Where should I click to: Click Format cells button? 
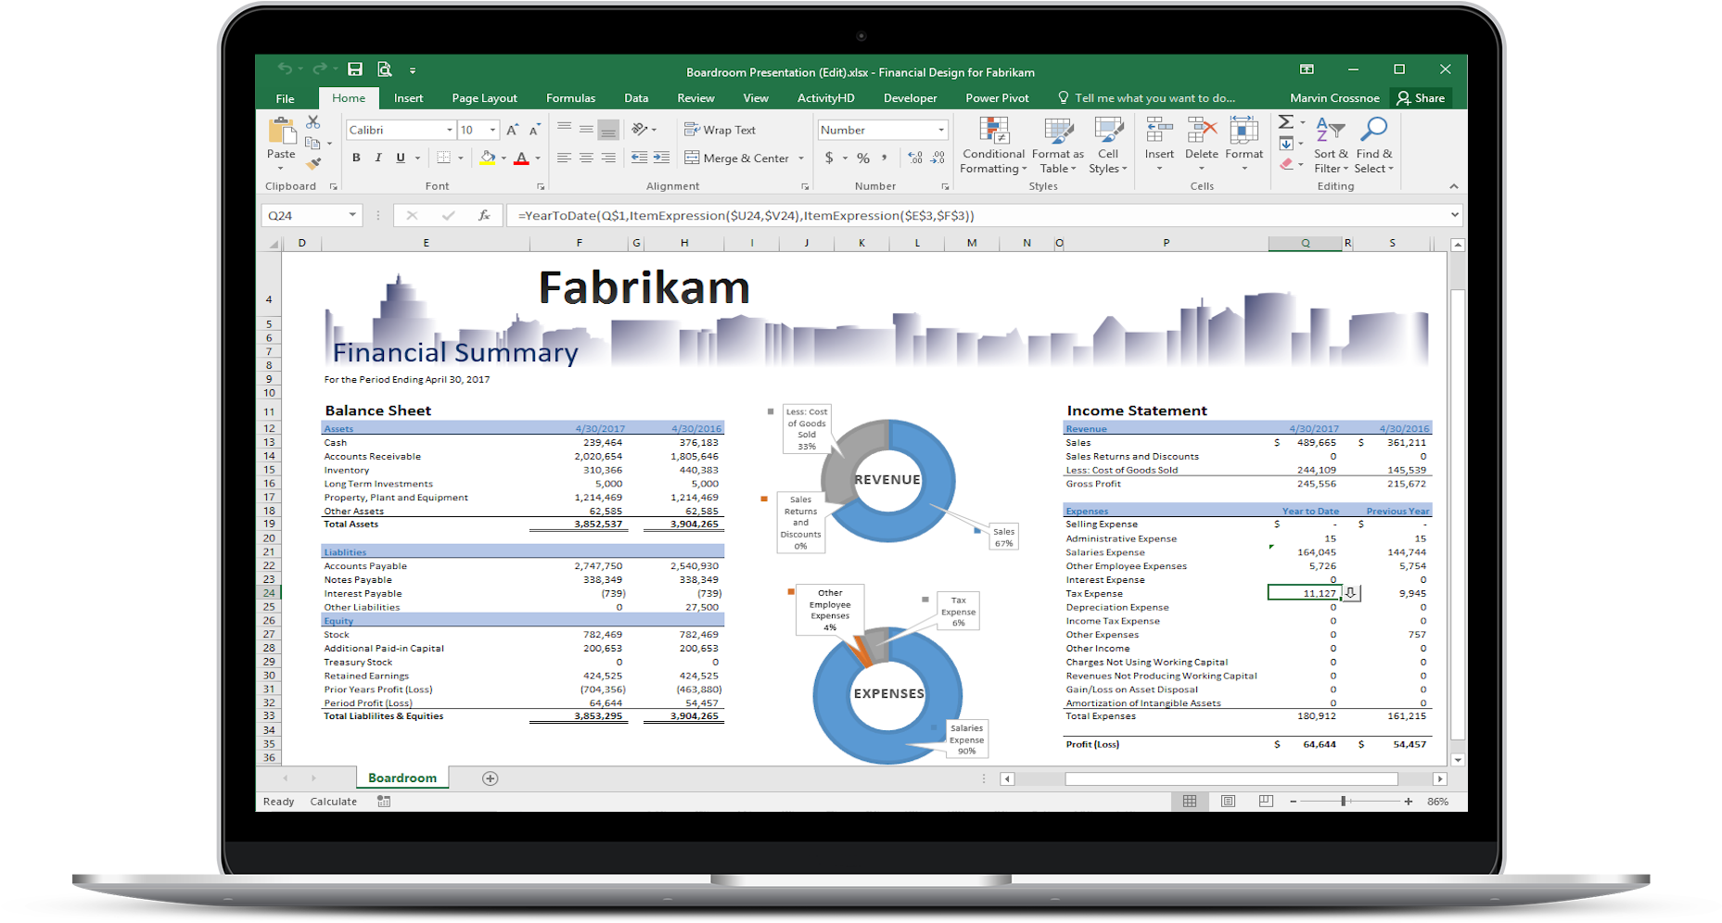coord(1244,145)
